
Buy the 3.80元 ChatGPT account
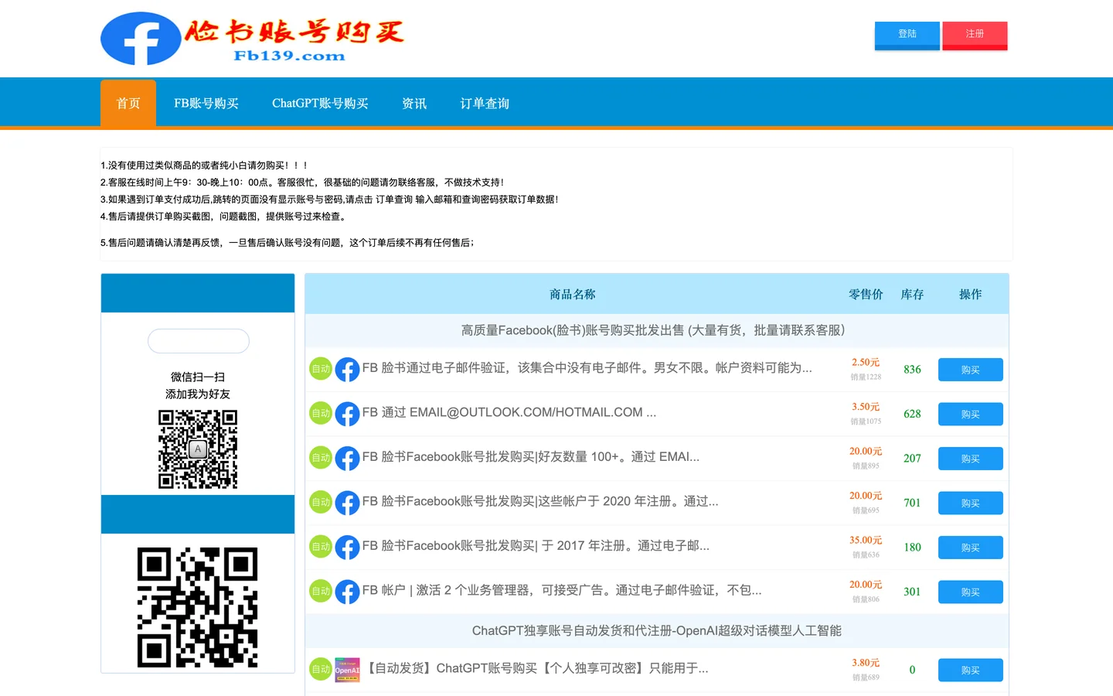click(x=971, y=670)
